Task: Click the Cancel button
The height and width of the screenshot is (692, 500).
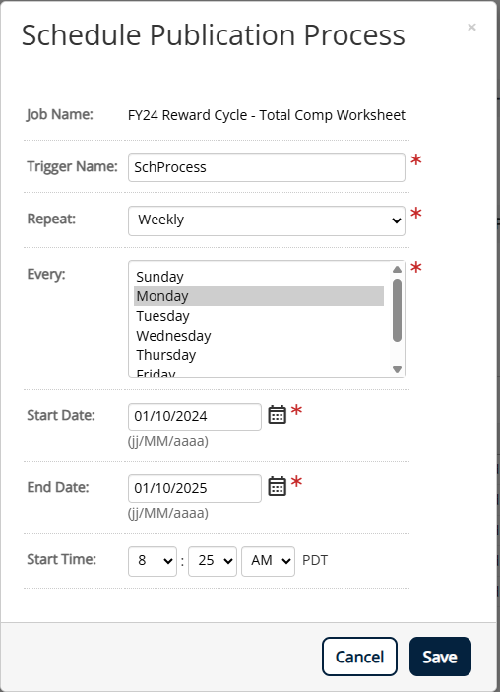Action: point(359,657)
